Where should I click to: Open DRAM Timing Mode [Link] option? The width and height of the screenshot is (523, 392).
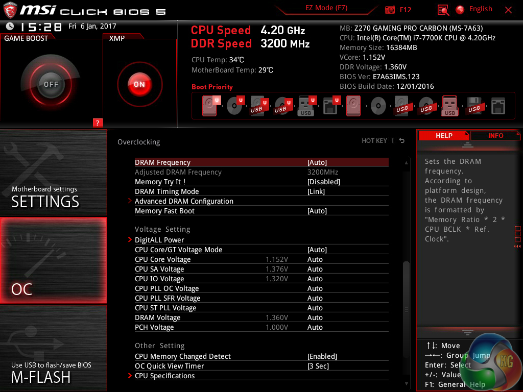click(x=316, y=191)
